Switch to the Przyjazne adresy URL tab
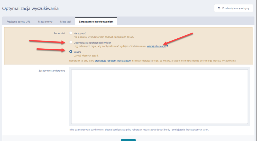257x141 pixels. pyautogui.click(x=18, y=22)
